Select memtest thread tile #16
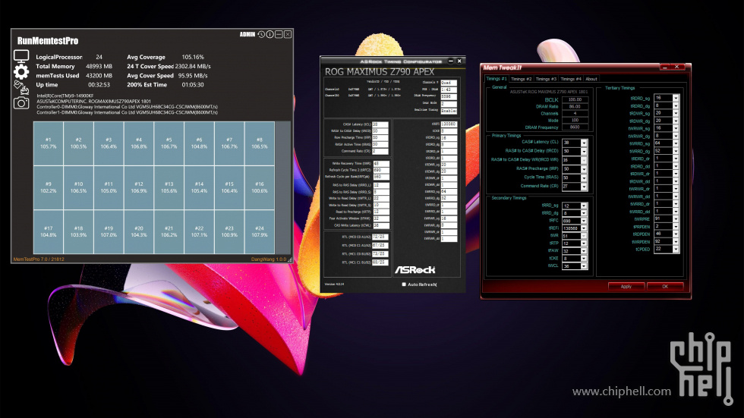 pos(260,187)
